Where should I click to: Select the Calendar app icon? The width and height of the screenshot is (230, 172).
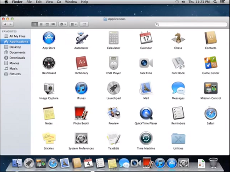point(146,38)
